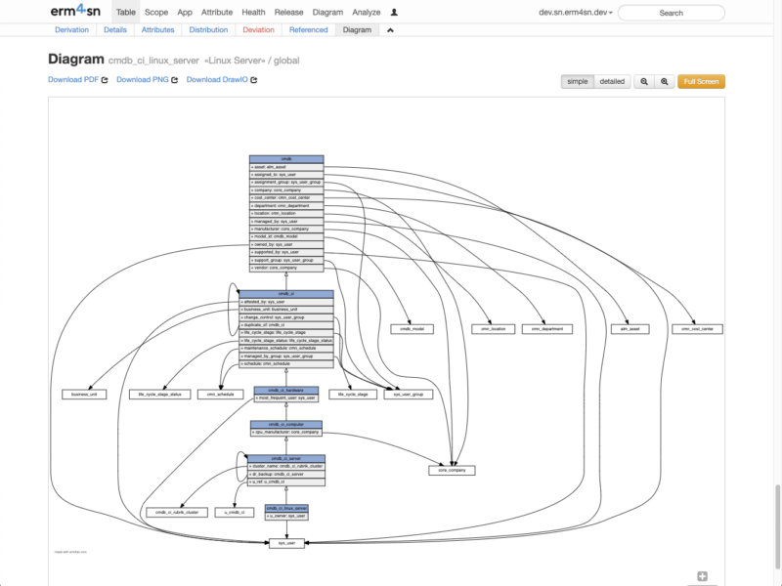Image resolution: width=782 pixels, height=586 pixels.
Task: Zoom out using the magnifier-minus icon
Action: 664,83
